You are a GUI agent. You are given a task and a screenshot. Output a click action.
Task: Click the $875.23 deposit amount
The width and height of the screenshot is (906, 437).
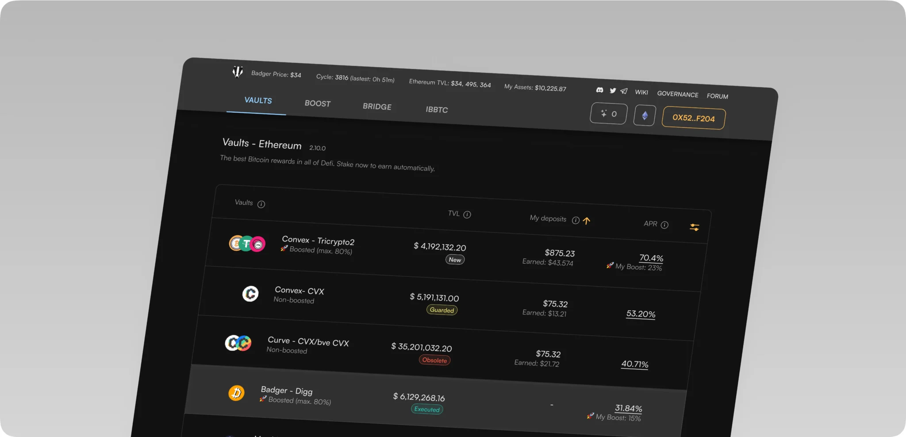point(560,253)
